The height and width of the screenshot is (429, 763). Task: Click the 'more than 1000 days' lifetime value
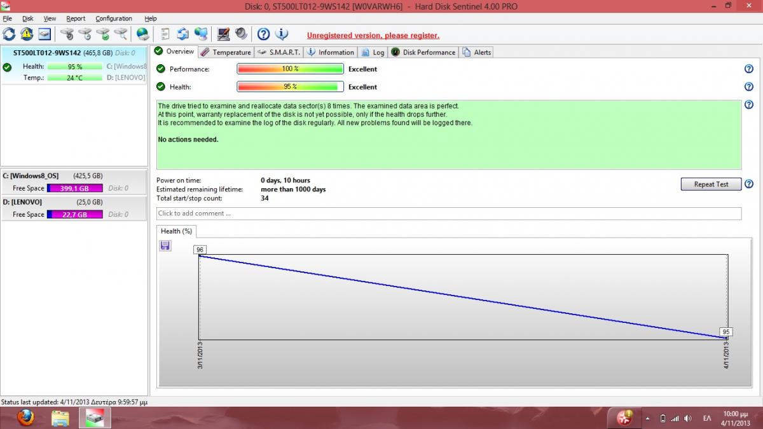293,189
